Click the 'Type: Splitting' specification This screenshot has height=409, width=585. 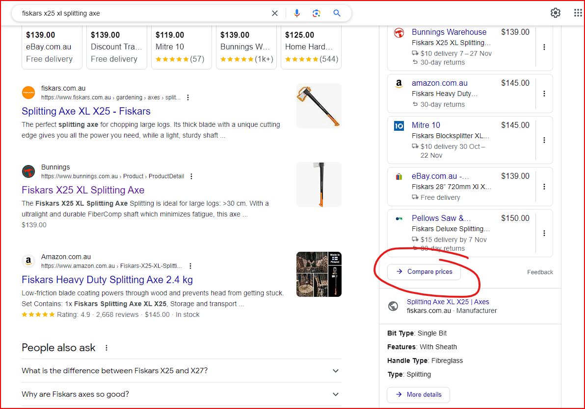pos(409,375)
